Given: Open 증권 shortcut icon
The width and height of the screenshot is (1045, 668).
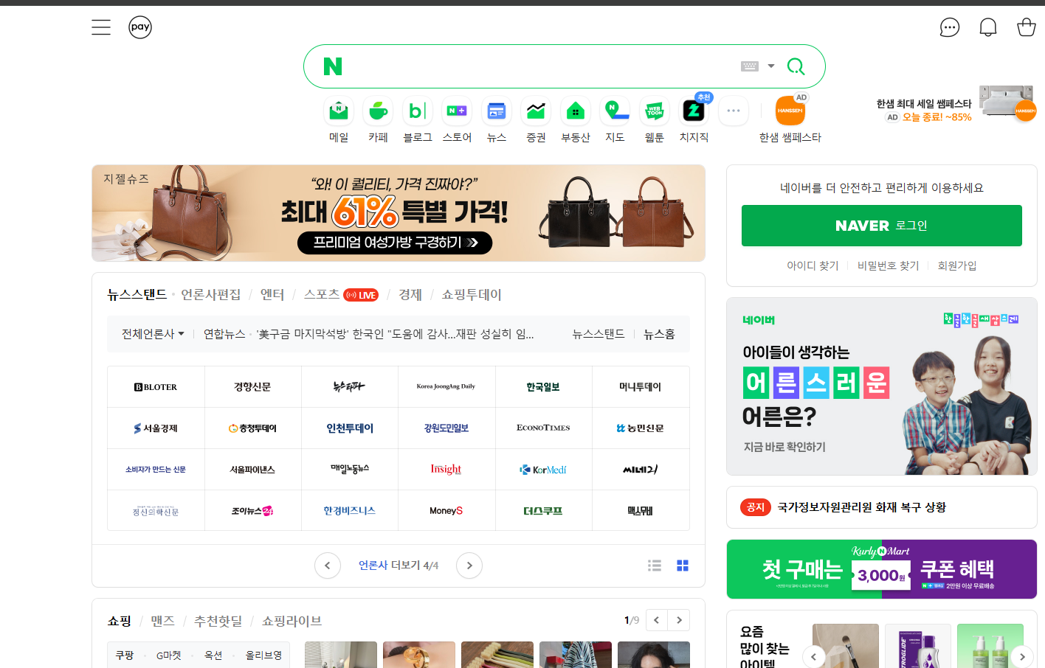Looking at the screenshot, I should point(536,111).
